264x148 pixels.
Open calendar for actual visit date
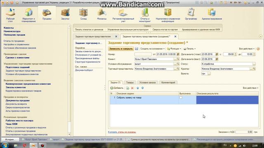217,59
